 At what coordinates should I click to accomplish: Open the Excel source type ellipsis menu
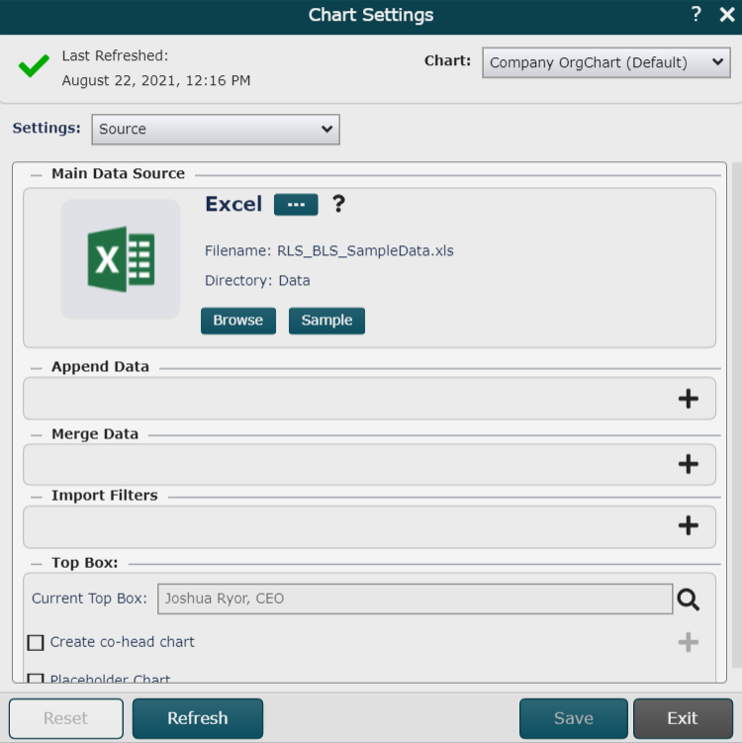pyautogui.click(x=296, y=204)
